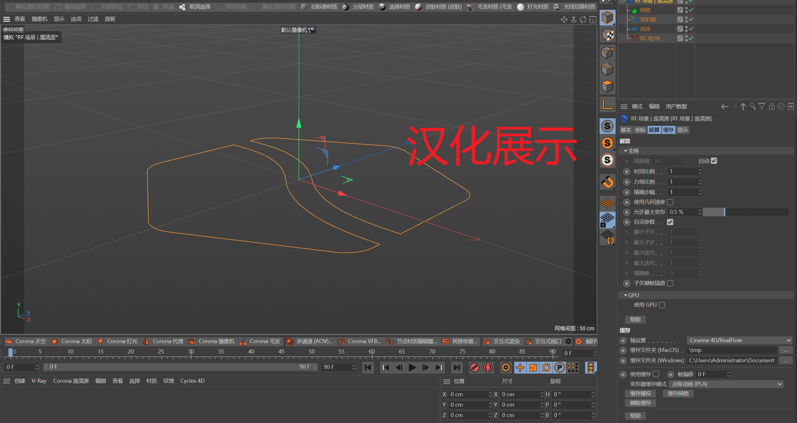This screenshot has width=797, height=423.
Task: Enable the 使用 GPU checkbox
Action: coord(662,305)
